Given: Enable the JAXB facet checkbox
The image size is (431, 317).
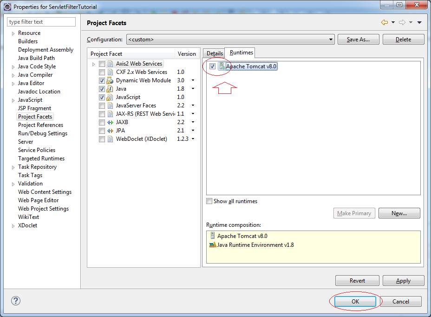Looking at the screenshot, I should point(102,122).
